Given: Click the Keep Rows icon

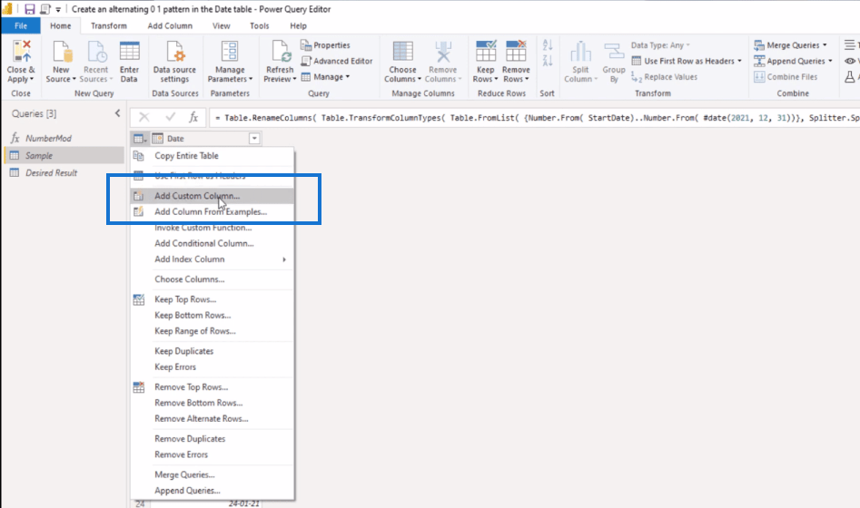Looking at the screenshot, I should tap(486, 52).
